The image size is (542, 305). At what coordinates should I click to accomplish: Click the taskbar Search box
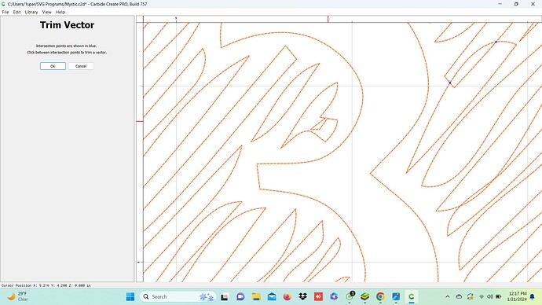(x=178, y=296)
